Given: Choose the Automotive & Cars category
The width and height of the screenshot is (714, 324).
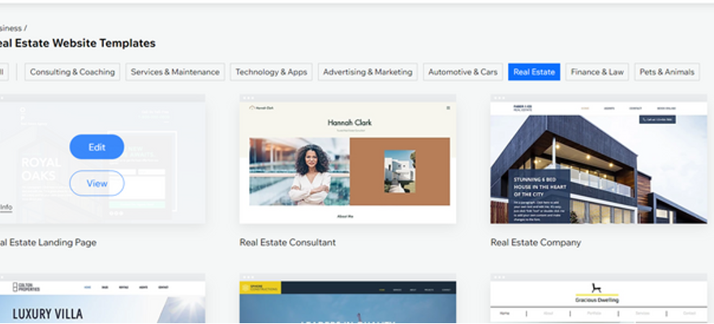Looking at the screenshot, I should coord(463,72).
